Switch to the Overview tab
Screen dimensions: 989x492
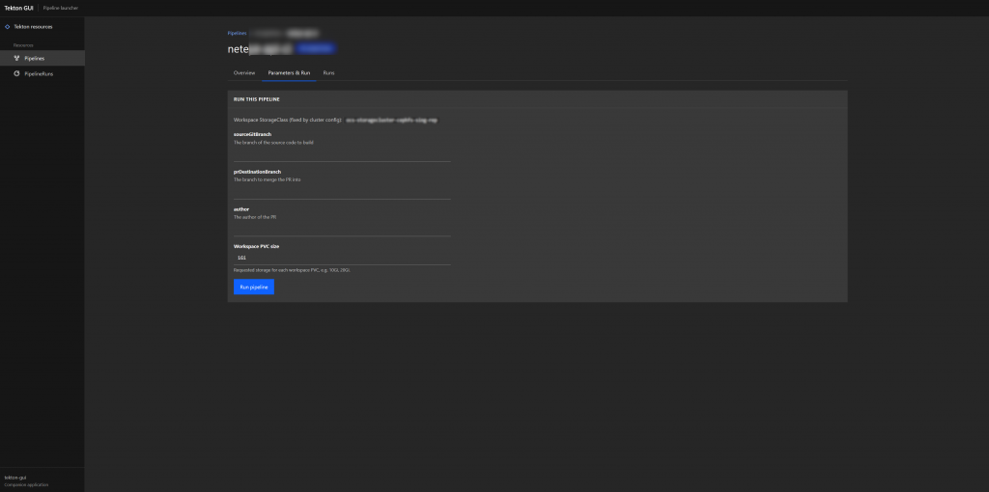click(244, 73)
